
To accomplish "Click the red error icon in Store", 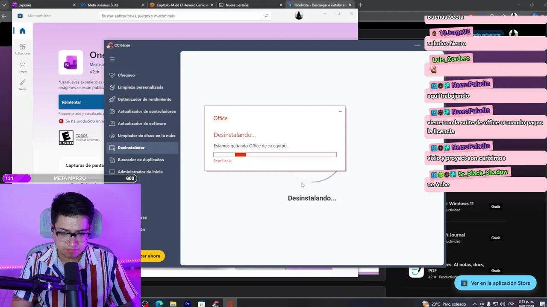I will 61,121.
